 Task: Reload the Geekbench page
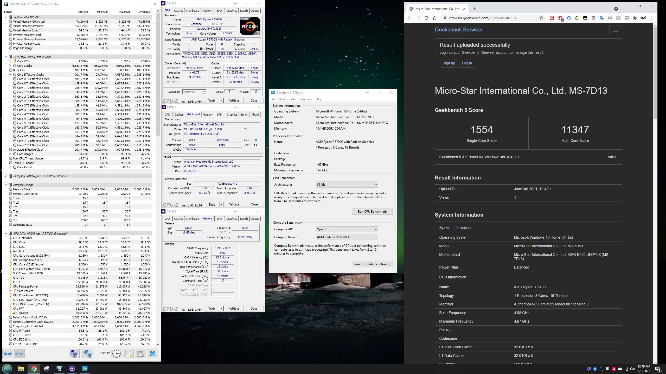[426, 18]
